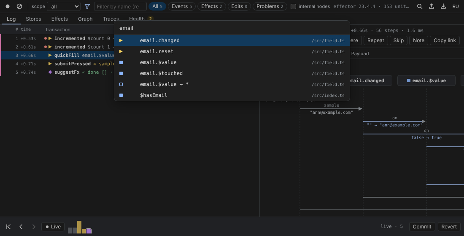Viewport: 464px width, 236px height.
Task: Click triangle event icon on submitPressed row
Action: click(50, 64)
